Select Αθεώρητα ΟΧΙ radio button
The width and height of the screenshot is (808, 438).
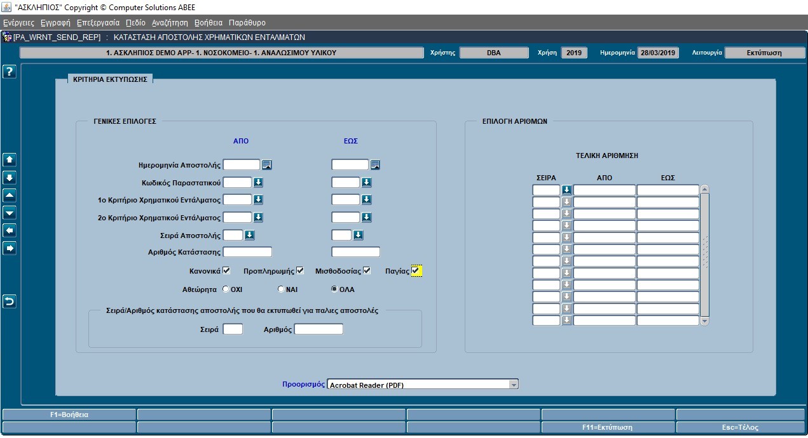[226, 289]
